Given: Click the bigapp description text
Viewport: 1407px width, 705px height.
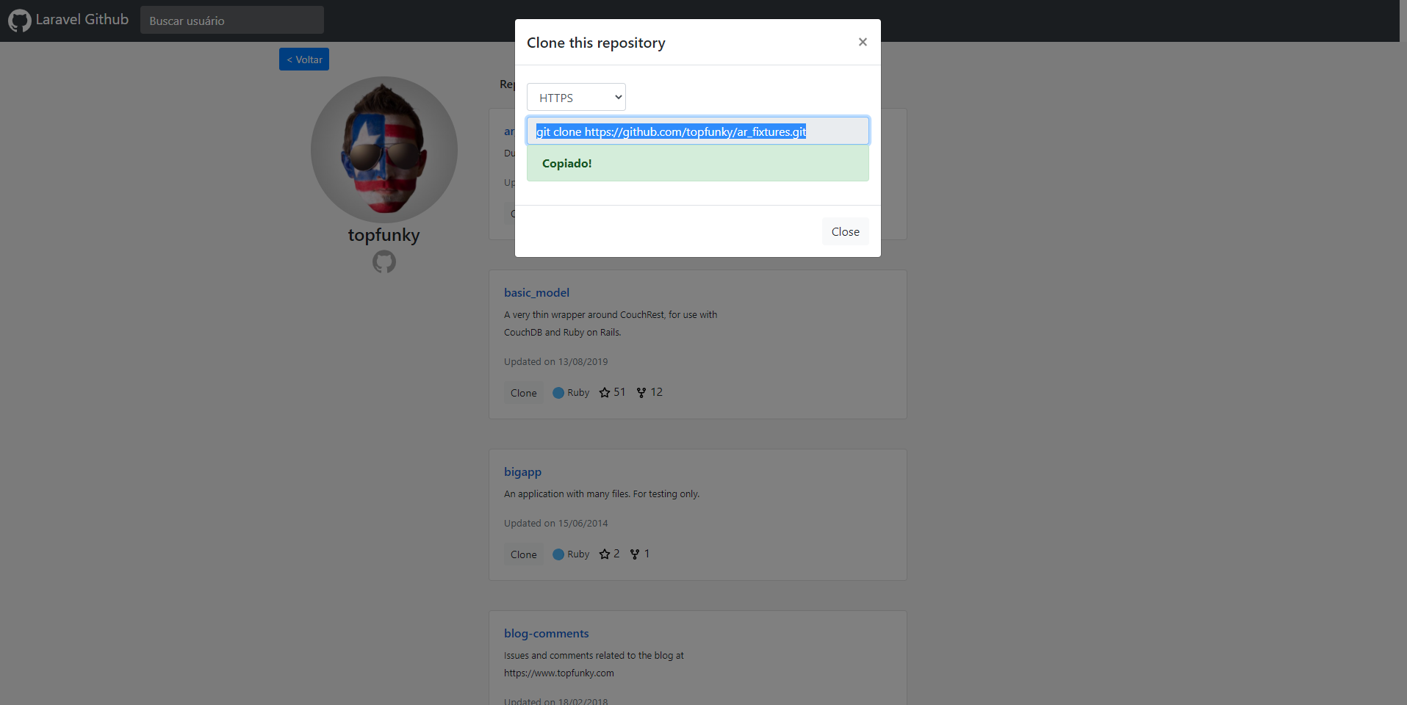Looking at the screenshot, I should point(602,493).
